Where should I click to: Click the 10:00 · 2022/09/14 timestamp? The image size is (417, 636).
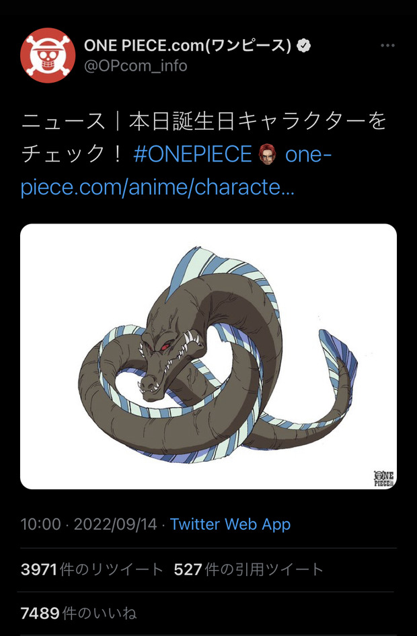click(x=89, y=524)
